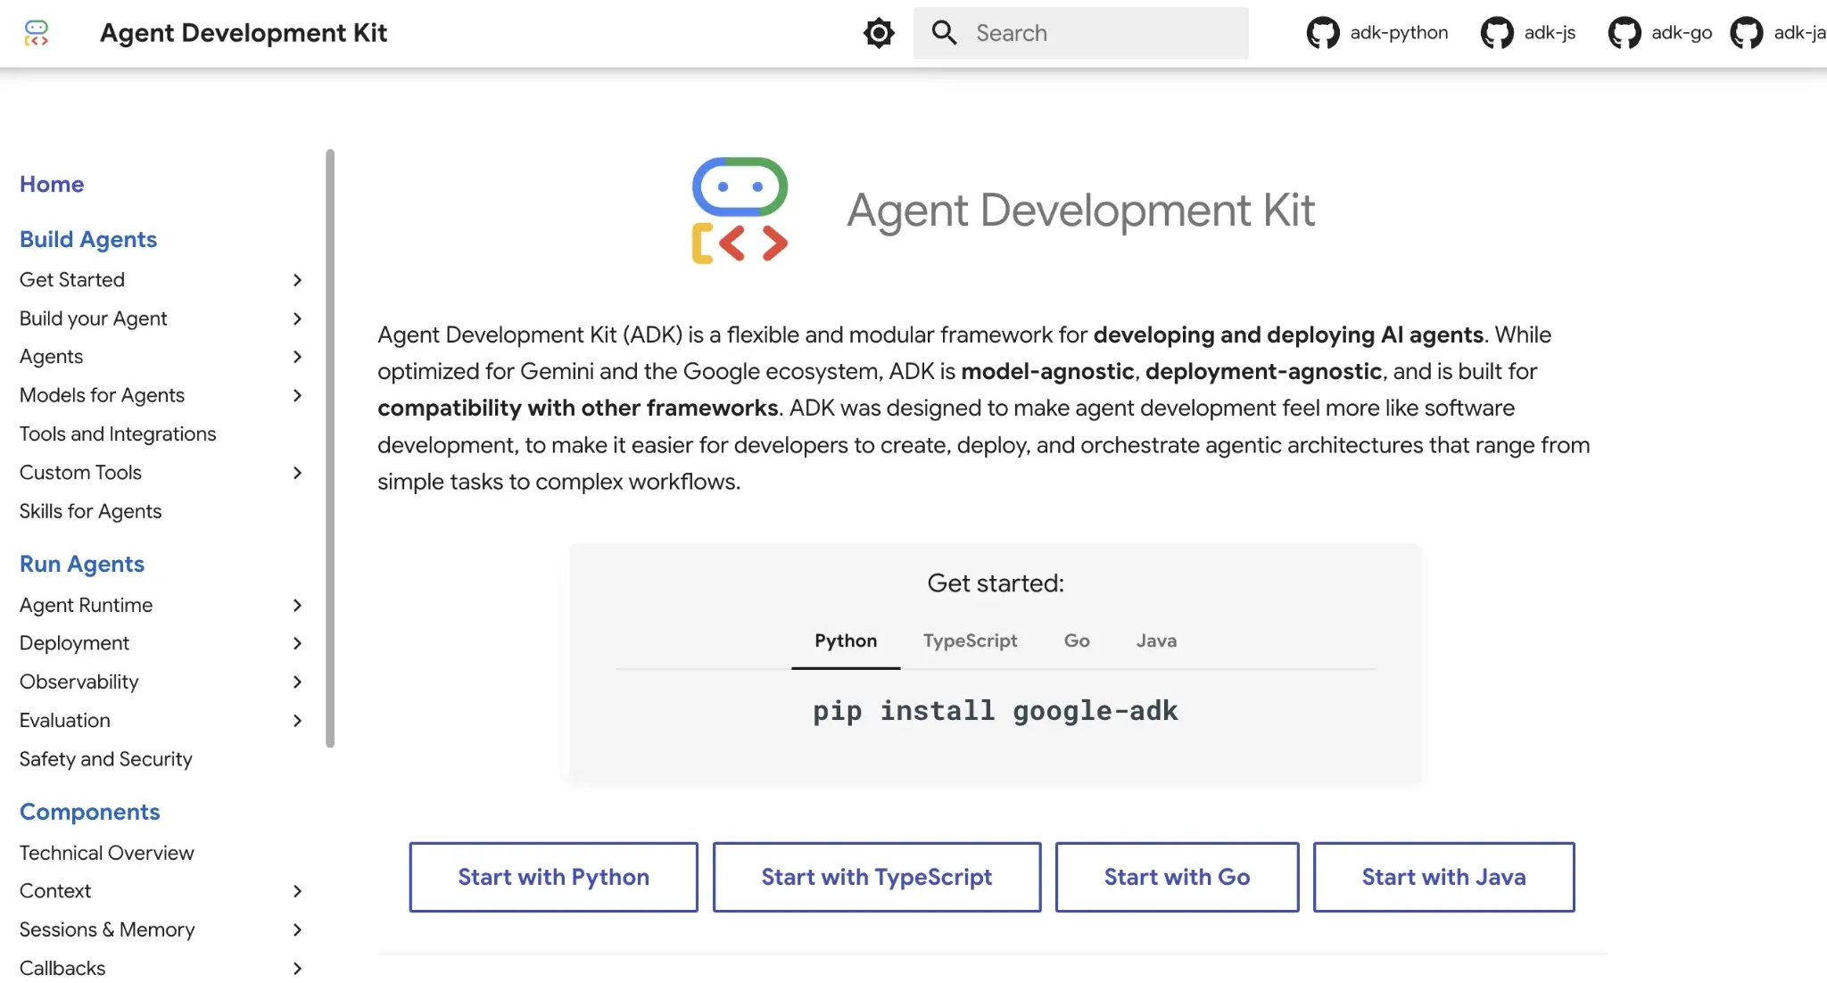Click the Start with Go button

click(1177, 877)
